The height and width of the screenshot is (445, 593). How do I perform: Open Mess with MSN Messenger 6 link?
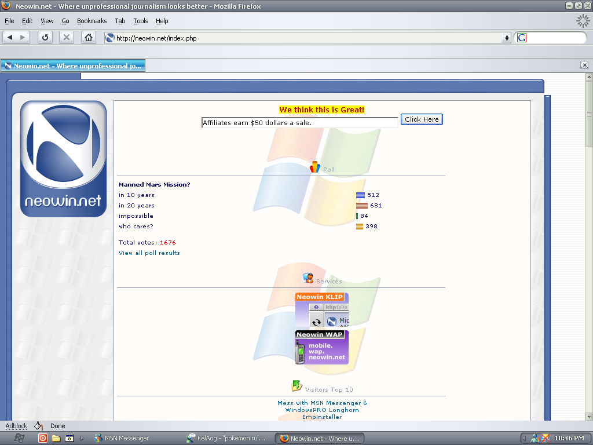tap(322, 403)
